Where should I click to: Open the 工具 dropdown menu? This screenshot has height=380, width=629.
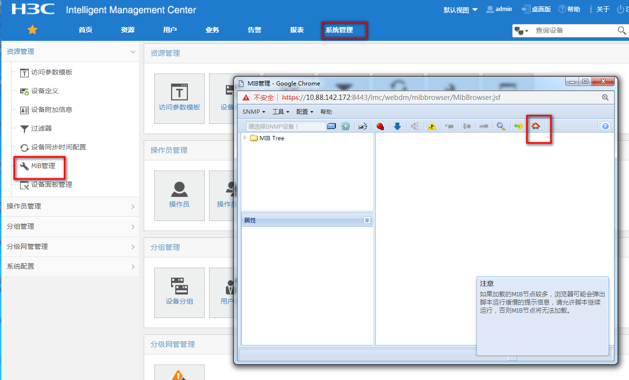281,111
